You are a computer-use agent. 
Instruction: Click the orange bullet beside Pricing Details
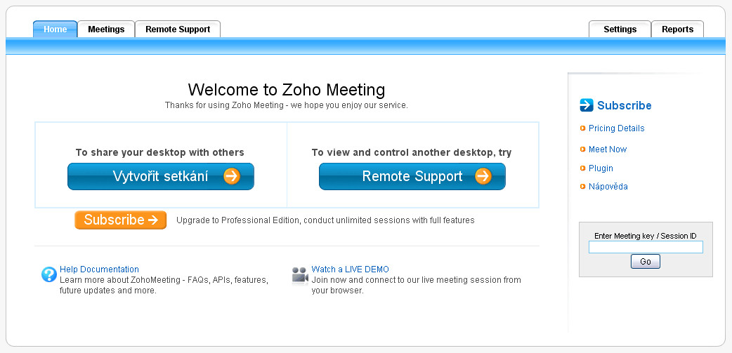click(x=582, y=128)
